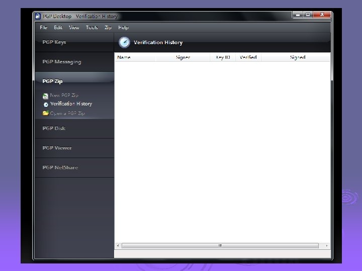The image size is (362, 271).
Task: Open the Tools menu
Action: coord(92,28)
